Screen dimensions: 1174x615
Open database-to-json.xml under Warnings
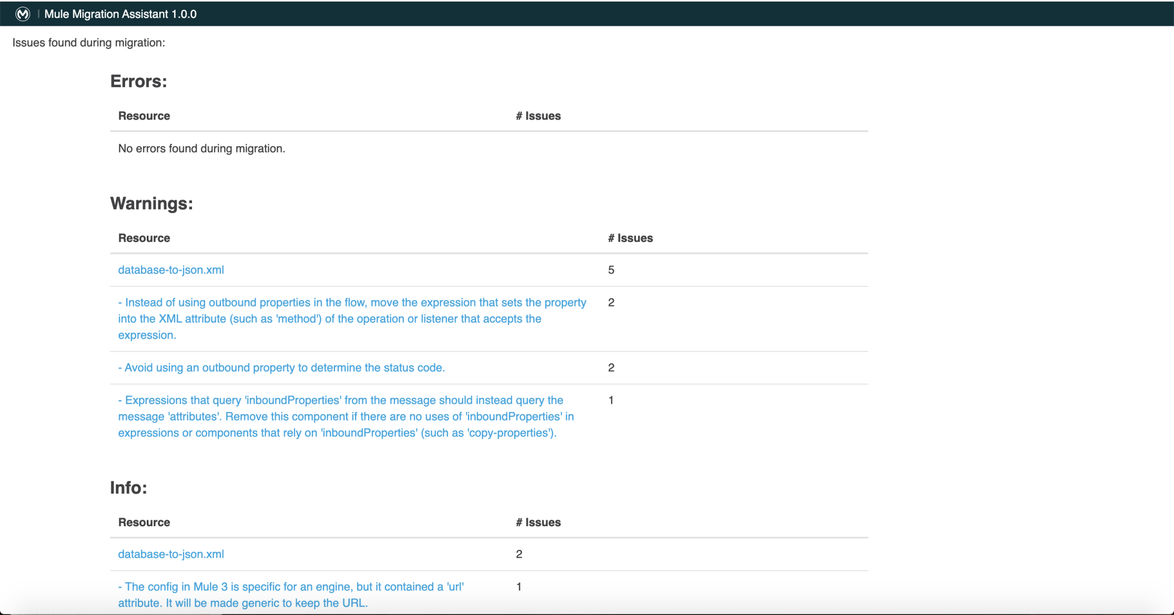click(171, 270)
